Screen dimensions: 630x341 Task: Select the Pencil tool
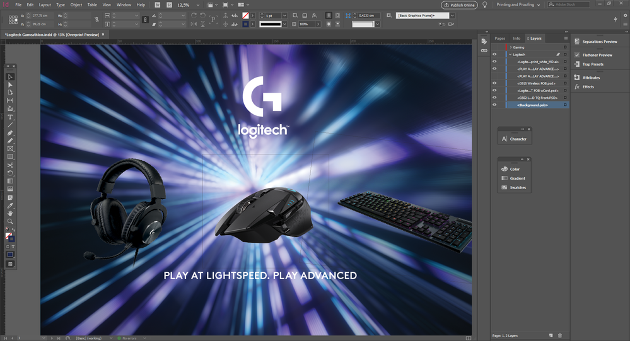(10, 141)
